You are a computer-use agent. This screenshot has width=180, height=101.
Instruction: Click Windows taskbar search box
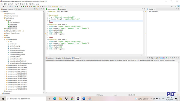(x=26, y=98)
